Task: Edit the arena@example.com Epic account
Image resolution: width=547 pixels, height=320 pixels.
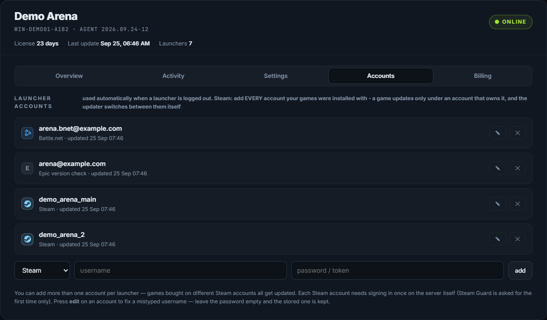Action: 497,168
